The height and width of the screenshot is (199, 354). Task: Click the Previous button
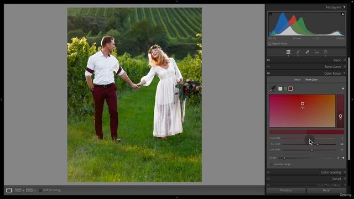pos(286,190)
